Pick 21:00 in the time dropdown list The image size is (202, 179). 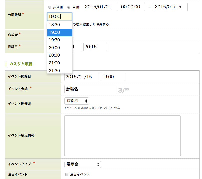point(60,63)
